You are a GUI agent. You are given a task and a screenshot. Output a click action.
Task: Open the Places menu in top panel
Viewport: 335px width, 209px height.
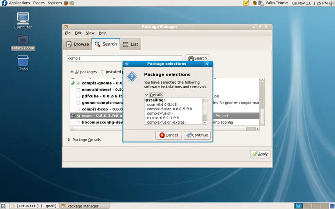39,3
